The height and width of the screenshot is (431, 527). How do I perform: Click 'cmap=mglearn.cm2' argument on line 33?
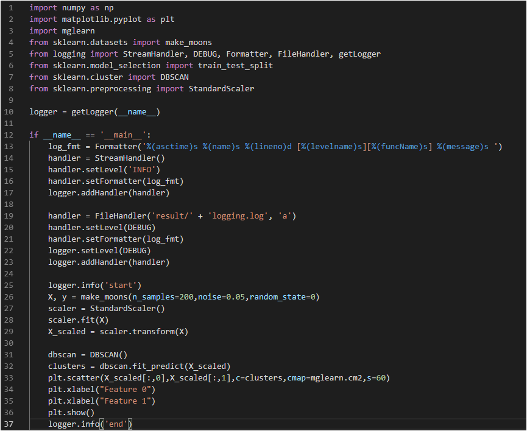324,378
